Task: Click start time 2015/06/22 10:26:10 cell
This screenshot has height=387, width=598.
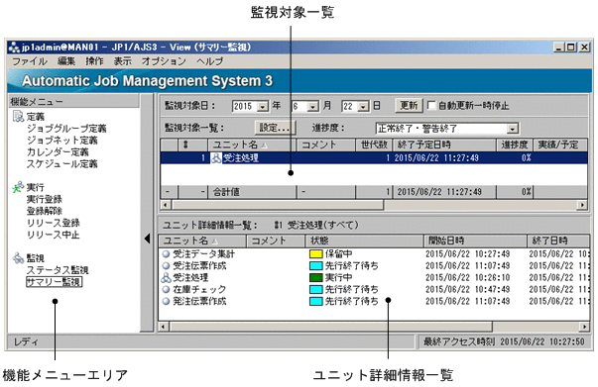Action: point(467,277)
